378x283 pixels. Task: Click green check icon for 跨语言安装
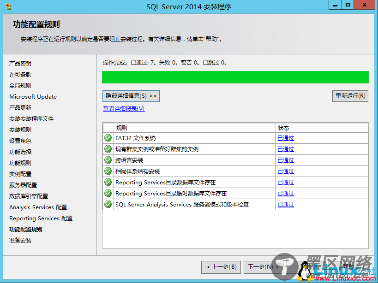[x=108, y=160]
